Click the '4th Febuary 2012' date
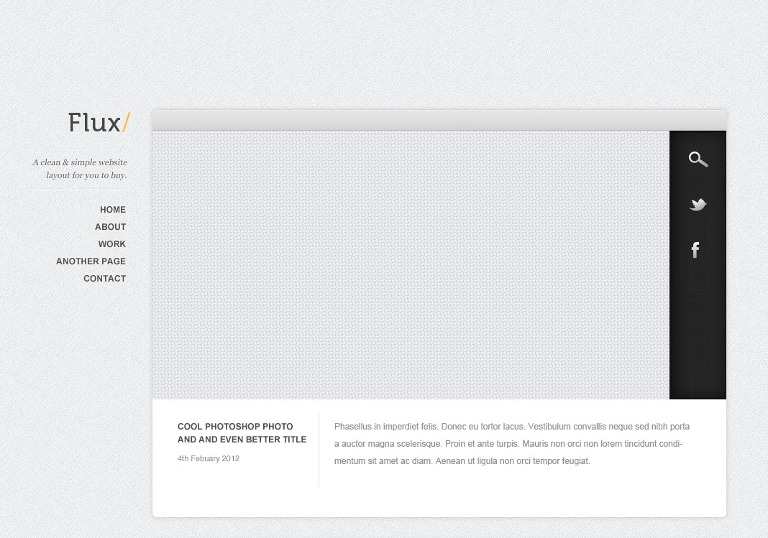Screen dimensions: 768x538 [208, 458]
